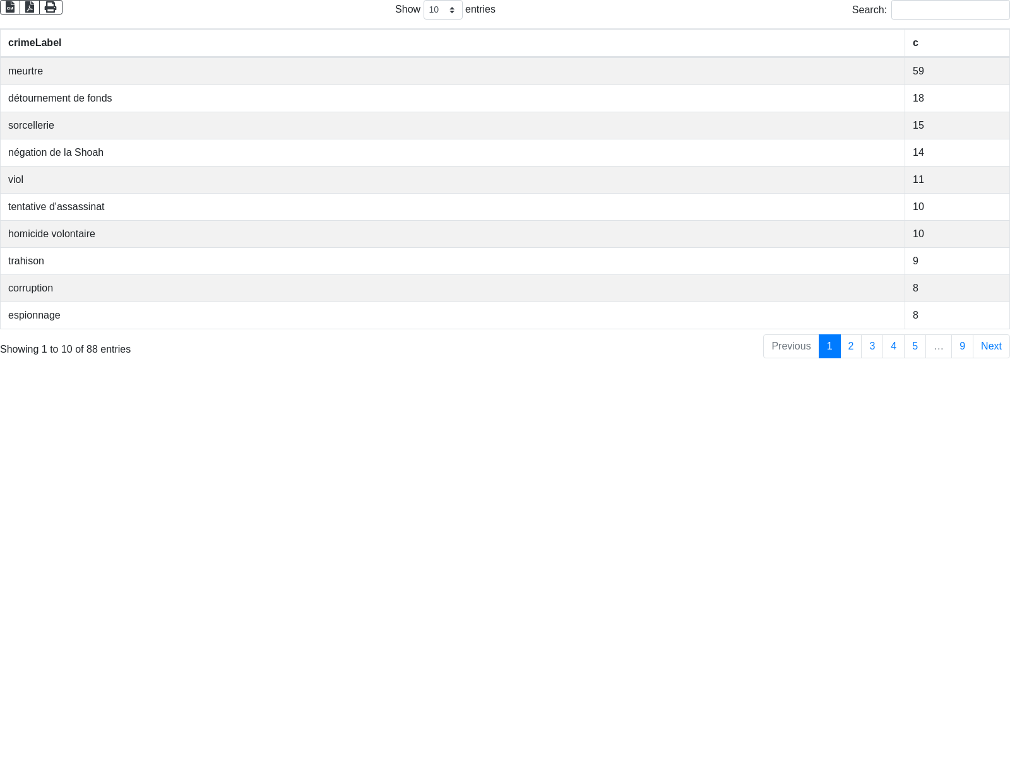Go to page 2 of results
Viewport: 1010px width, 757px height.
pyautogui.click(x=850, y=346)
